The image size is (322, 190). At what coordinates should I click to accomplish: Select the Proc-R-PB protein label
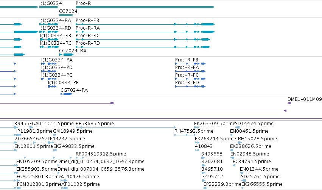pyautogui.click(x=187, y=60)
